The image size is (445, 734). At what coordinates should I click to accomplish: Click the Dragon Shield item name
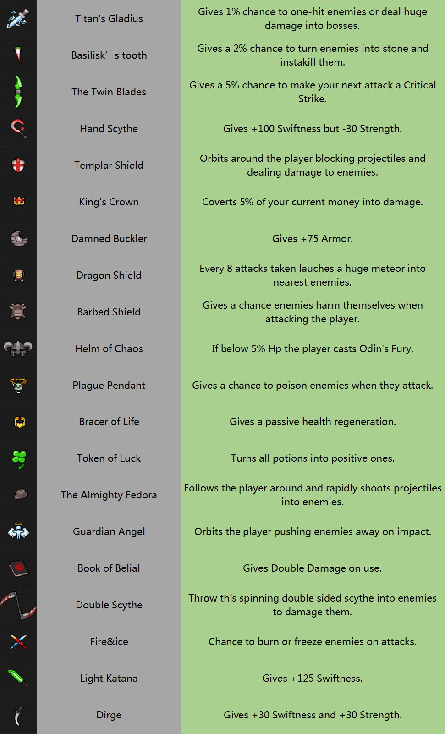[109, 275]
